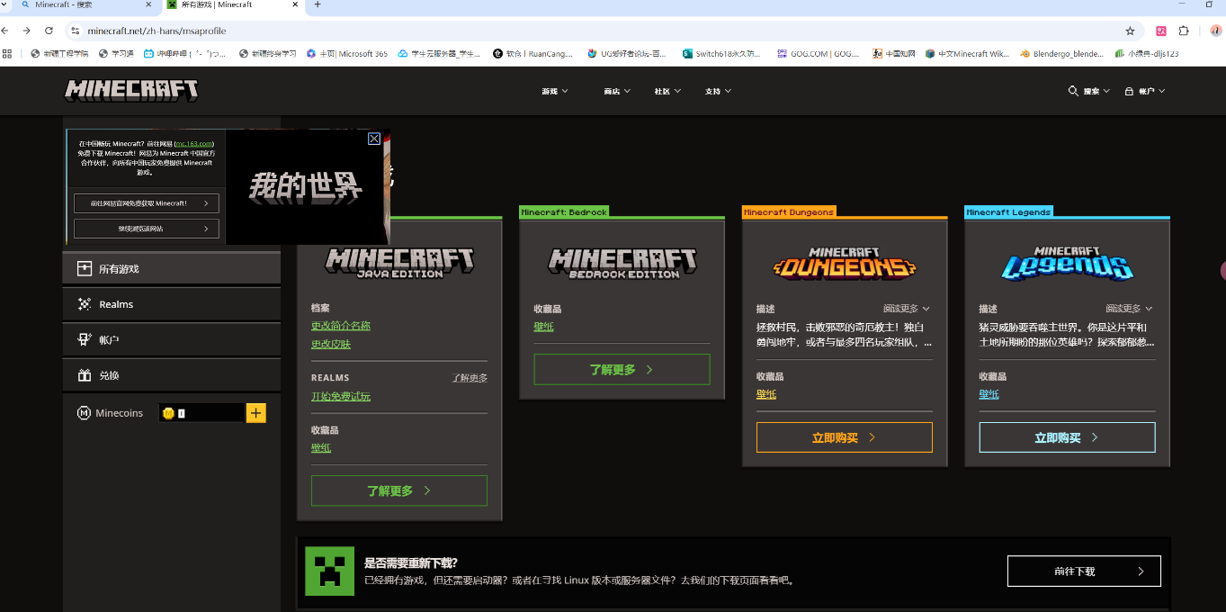Click the mc.163.com link in popup
The height and width of the screenshot is (612, 1226).
(193, 144)
